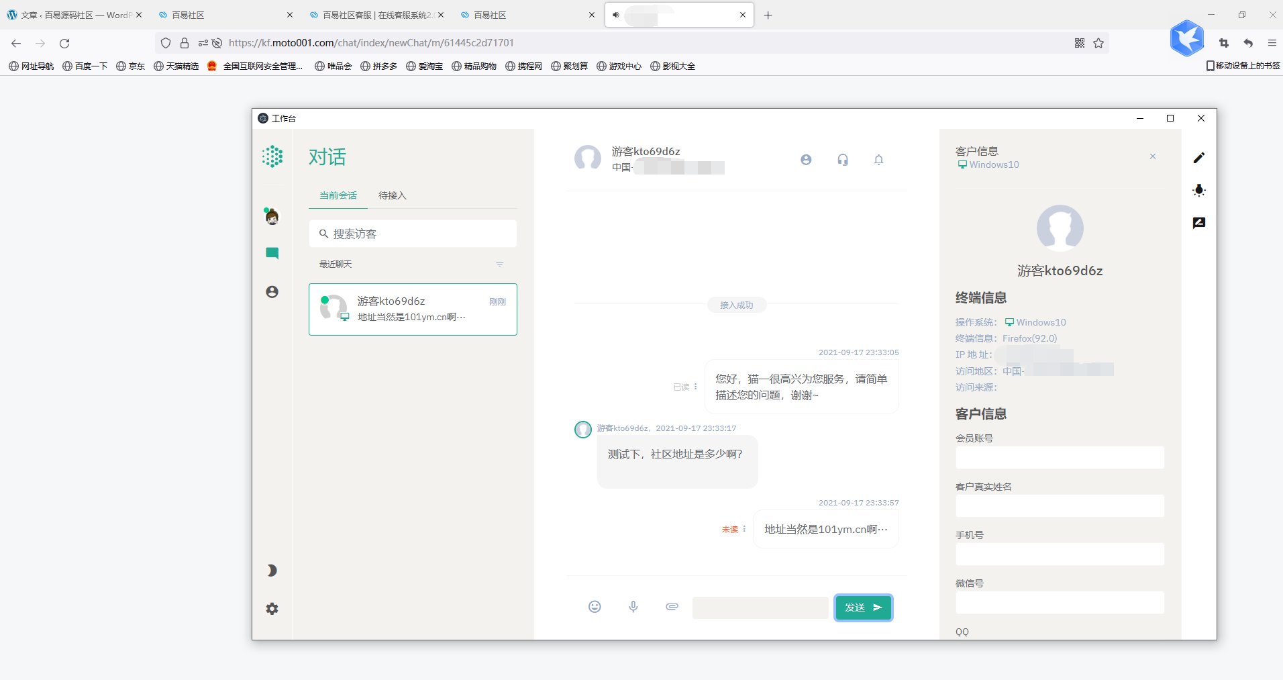Open settings gear in left sidebar
This screenshot has height=680, width=1283.
click(x=272, y=609)
